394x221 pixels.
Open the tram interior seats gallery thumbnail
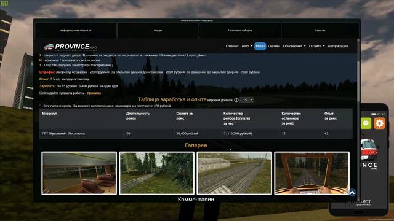79,173
